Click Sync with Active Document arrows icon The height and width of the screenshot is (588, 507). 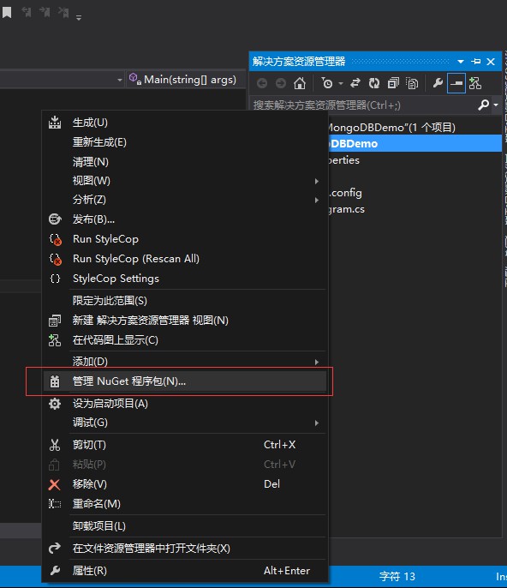pyautogui.click(x=355, y=83)
